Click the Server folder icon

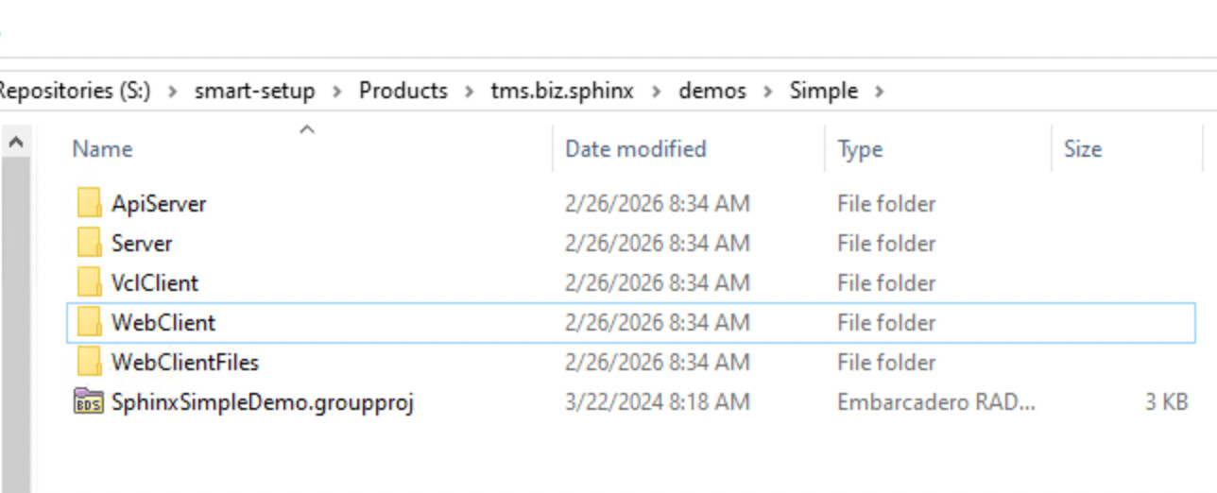click(90, 243)
